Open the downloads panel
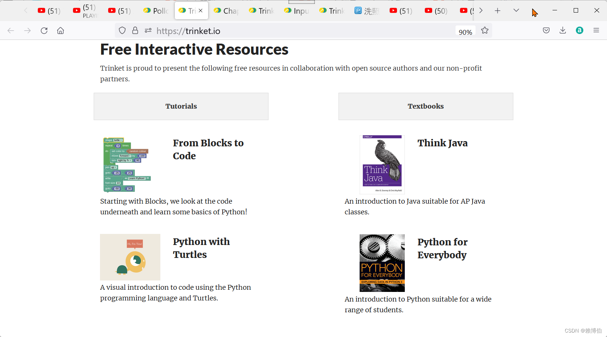The width and height of the screenshot is (607, 337). (563, 31)
